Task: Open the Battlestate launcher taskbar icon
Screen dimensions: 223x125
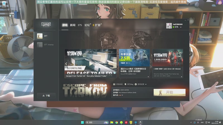Action: [140, 122]
